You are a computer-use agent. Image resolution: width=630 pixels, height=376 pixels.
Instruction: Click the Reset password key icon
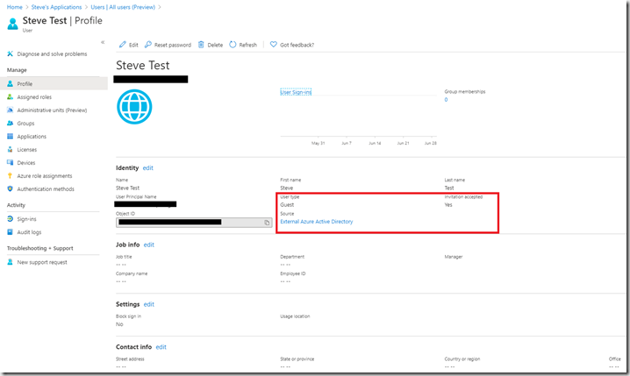[x=148, y=45]
